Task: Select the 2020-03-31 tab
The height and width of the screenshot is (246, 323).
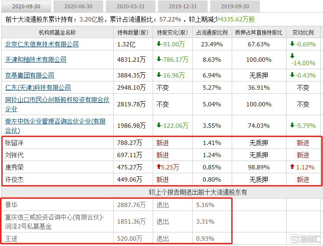Action: pyautogui.click(x=131, y=7)
